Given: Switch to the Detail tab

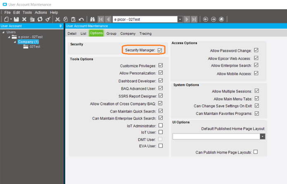Looking at the screenshot, I should click(x=72, y=33).
